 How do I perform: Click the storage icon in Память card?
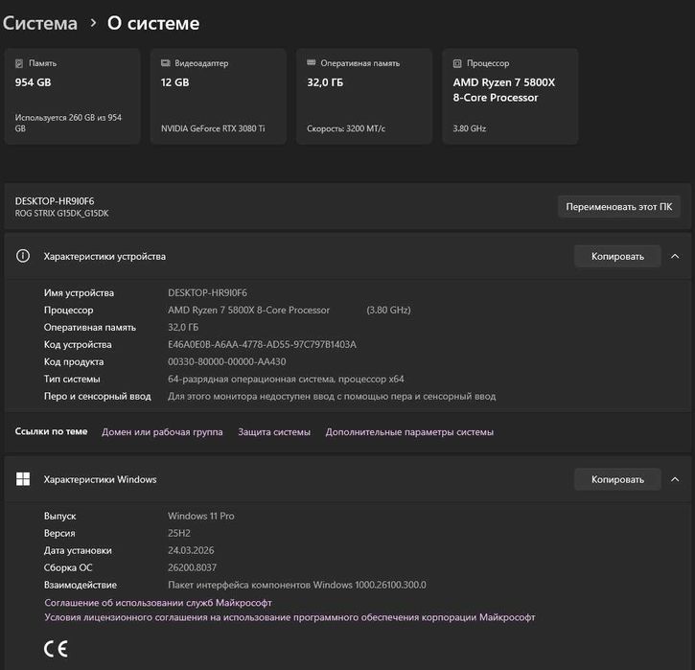click(x=19, y=63)
